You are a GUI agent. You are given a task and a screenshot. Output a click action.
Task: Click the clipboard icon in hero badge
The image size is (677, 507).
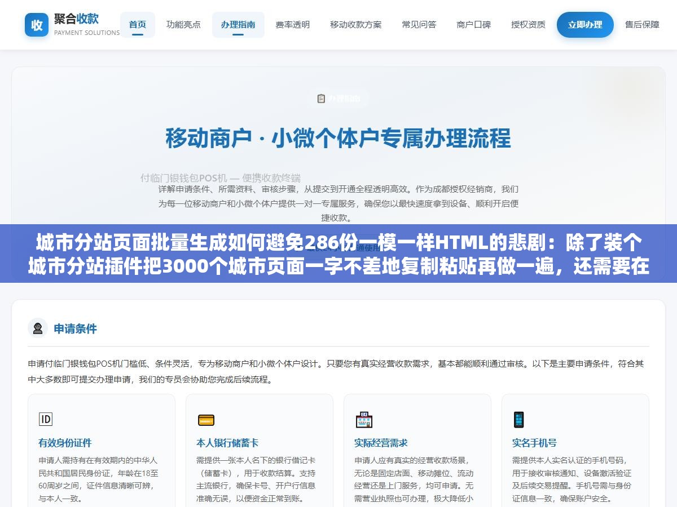click(x=321, y=99)
